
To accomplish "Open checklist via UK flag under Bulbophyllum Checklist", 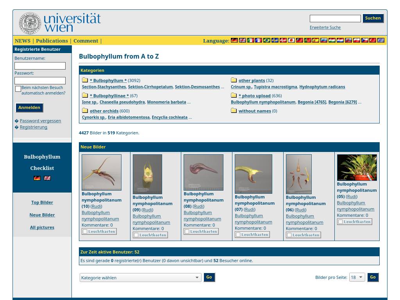I will pyautogui.click(x=47, y=178).
